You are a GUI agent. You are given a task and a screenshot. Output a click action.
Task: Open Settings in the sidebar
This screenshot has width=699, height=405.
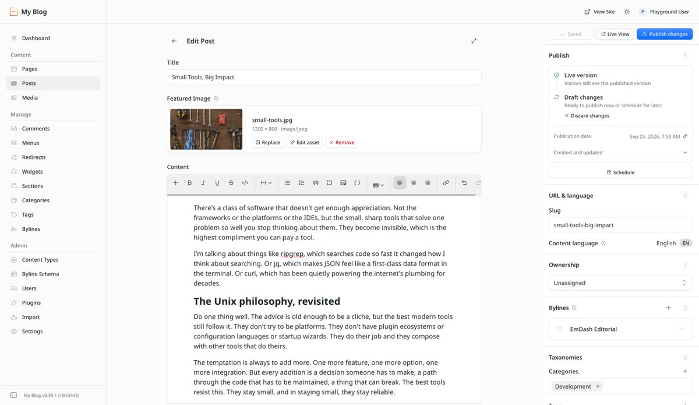53,331
